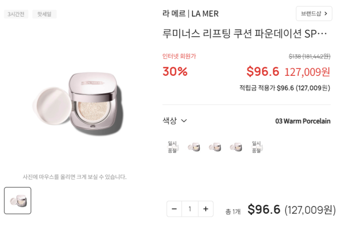Choose the third cushion color swatch
342x225 pixels.
214,147
